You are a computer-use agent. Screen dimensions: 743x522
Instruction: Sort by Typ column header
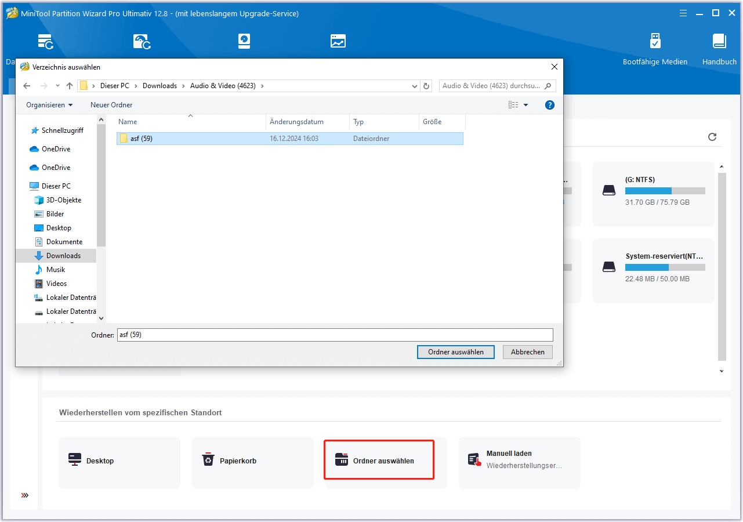click(385, 122)
